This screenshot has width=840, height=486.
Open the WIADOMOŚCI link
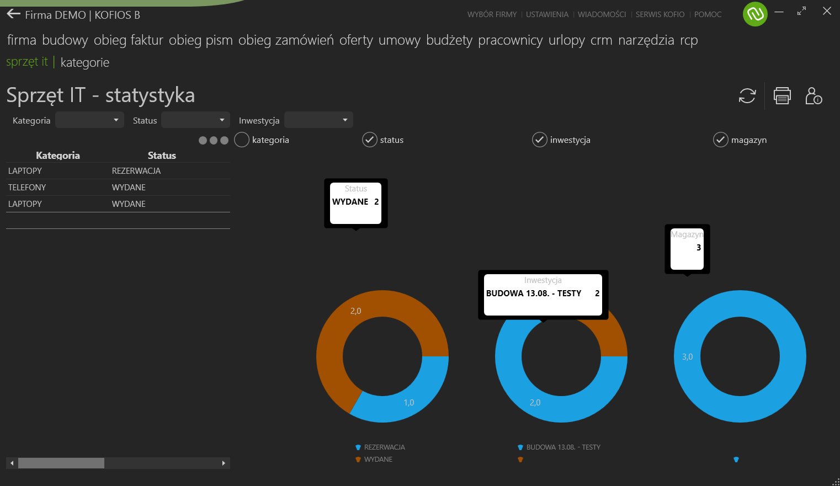pos(602,14)
